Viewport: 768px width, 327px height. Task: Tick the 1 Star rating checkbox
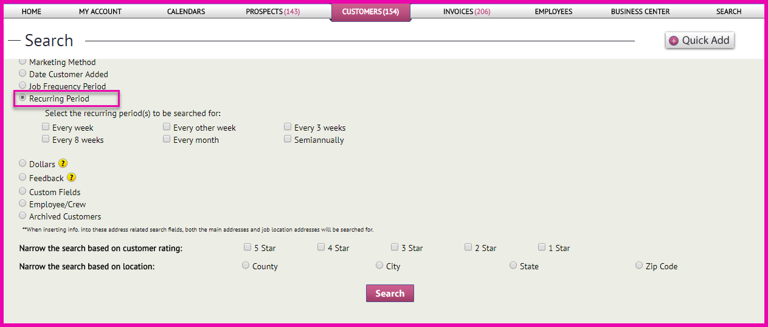542,247
